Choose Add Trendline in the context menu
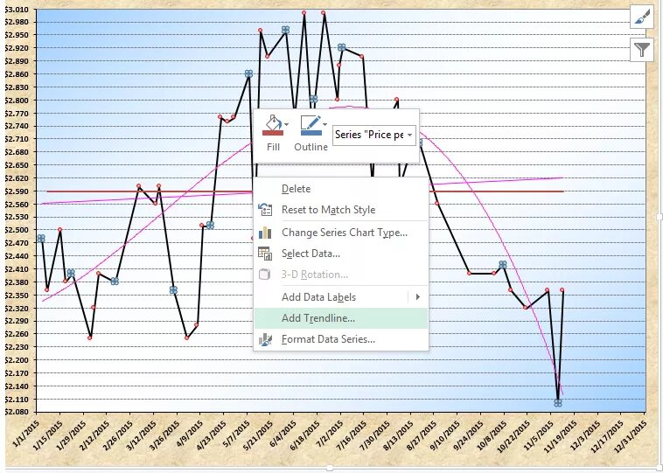 tap(341, 318)
